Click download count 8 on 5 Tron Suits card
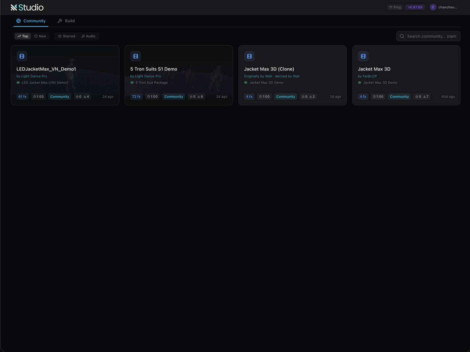This screenshot has height=352, width=470. tap(200, 97)
